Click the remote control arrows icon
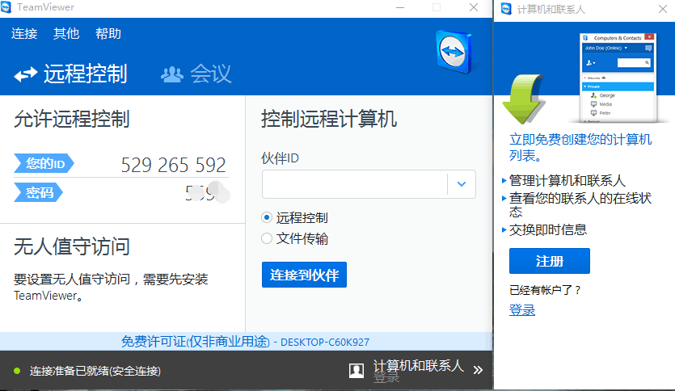675x391 pixels. pos(26,74)
